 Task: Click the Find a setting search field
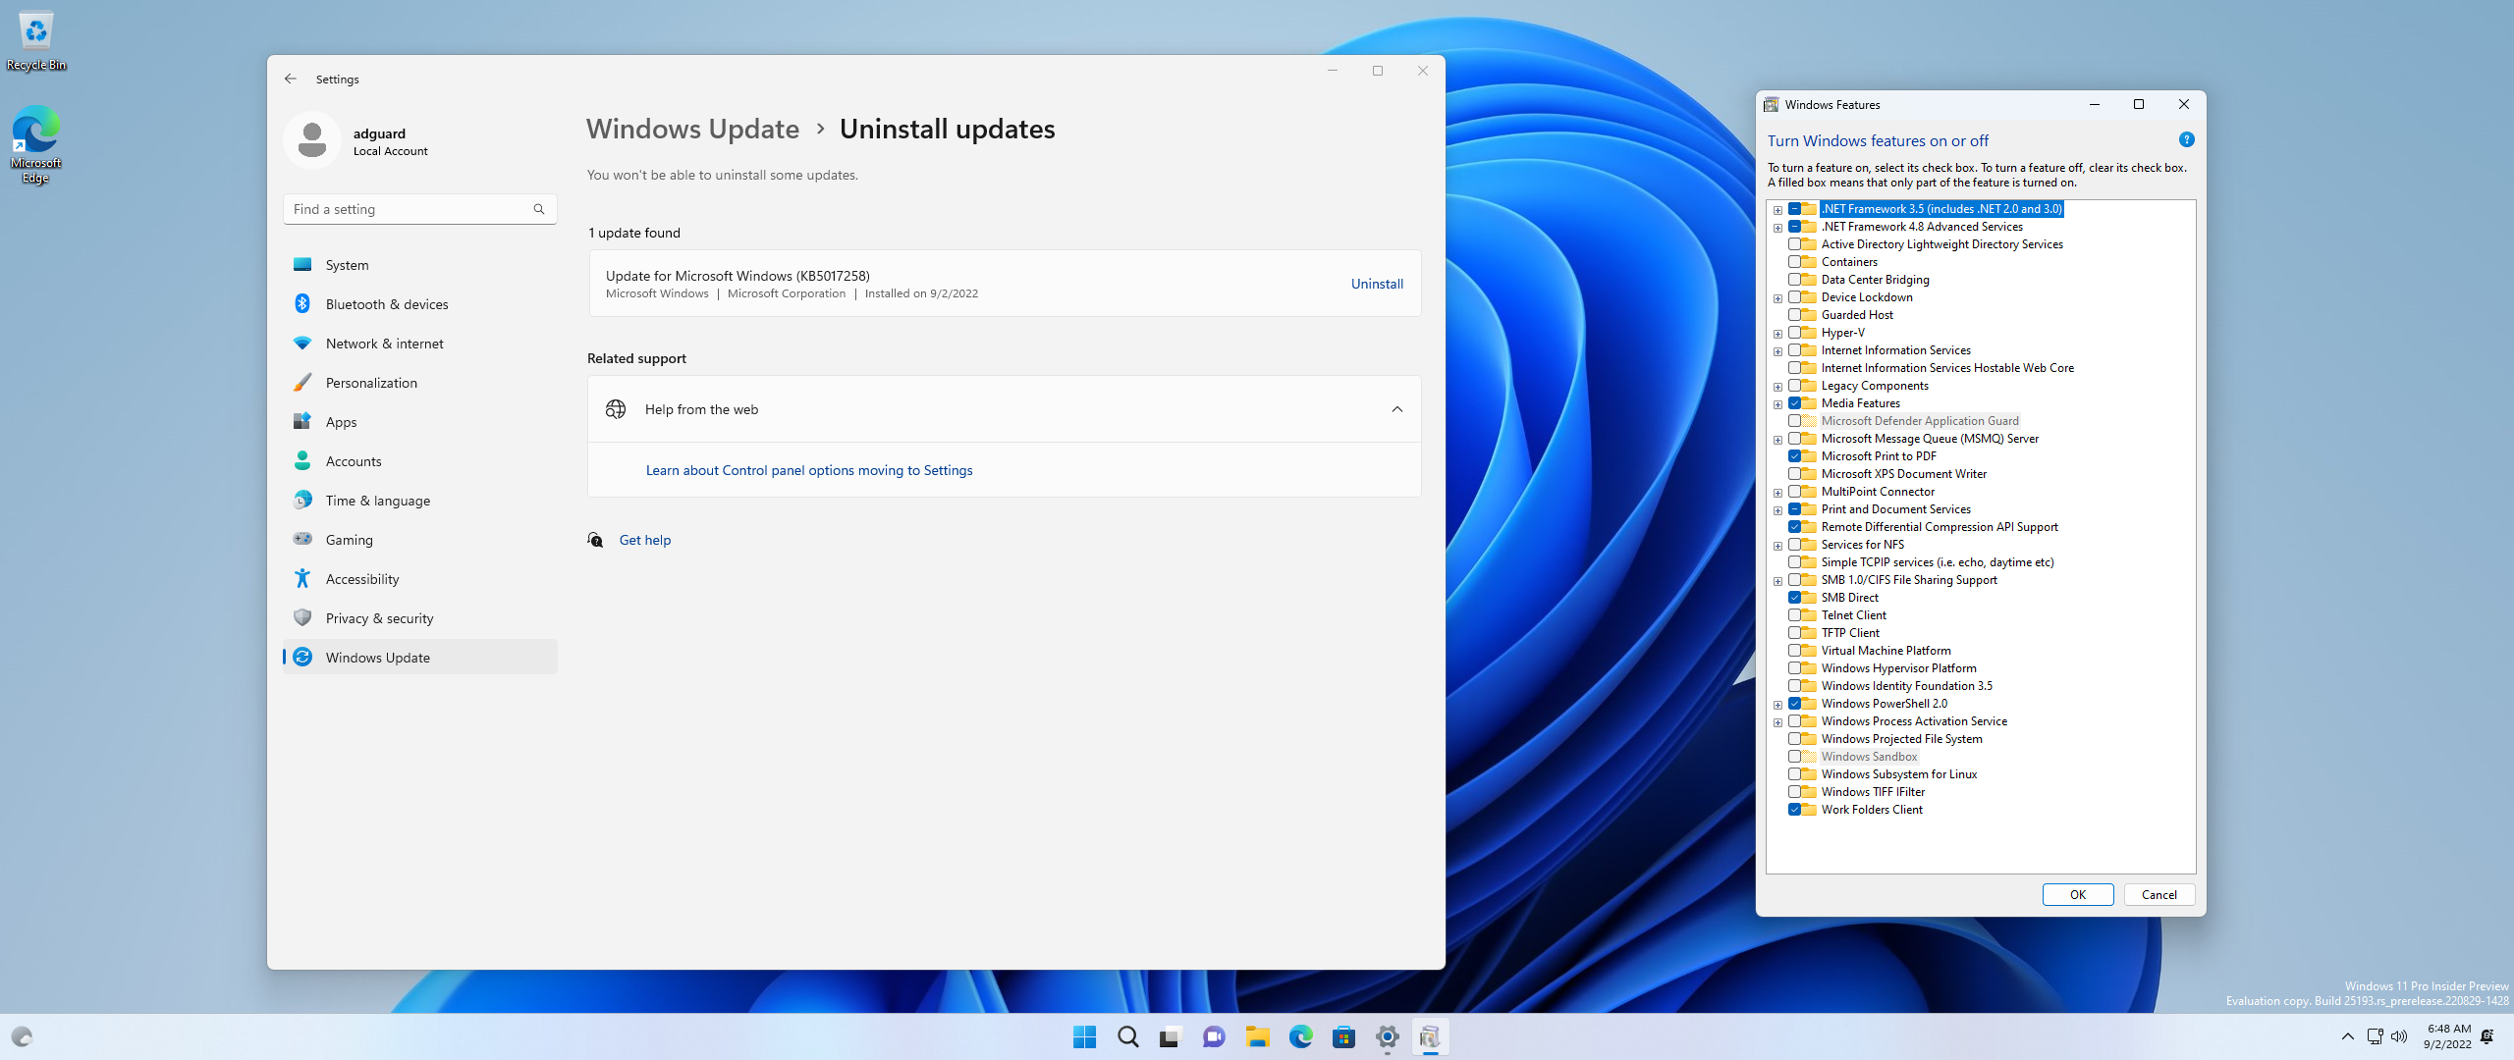coord(420,209)
